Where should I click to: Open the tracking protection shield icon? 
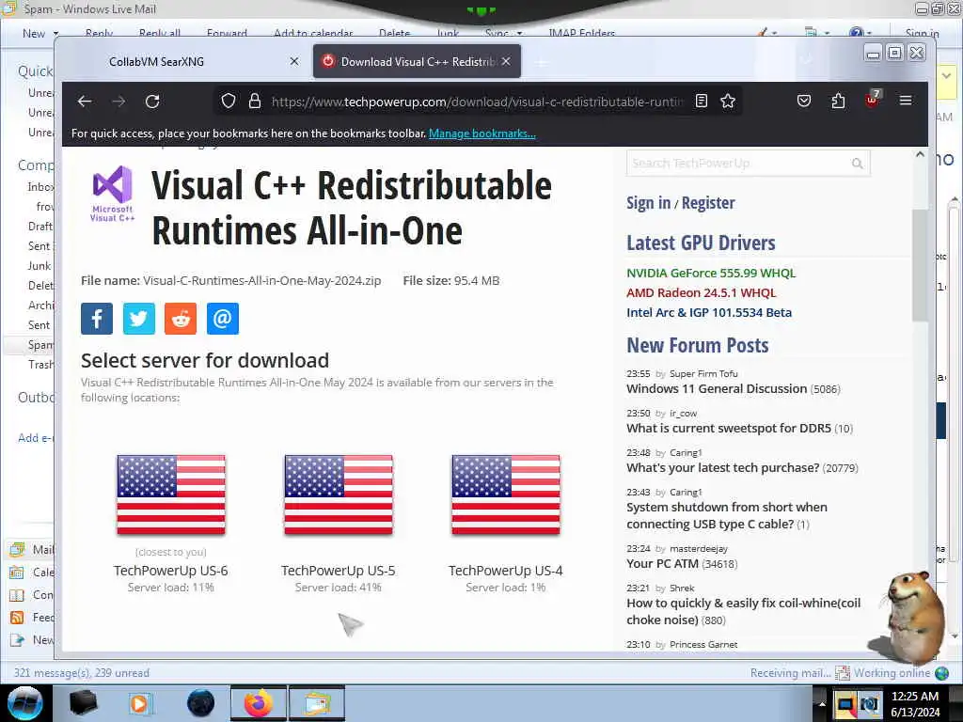(x=229, y=102)
